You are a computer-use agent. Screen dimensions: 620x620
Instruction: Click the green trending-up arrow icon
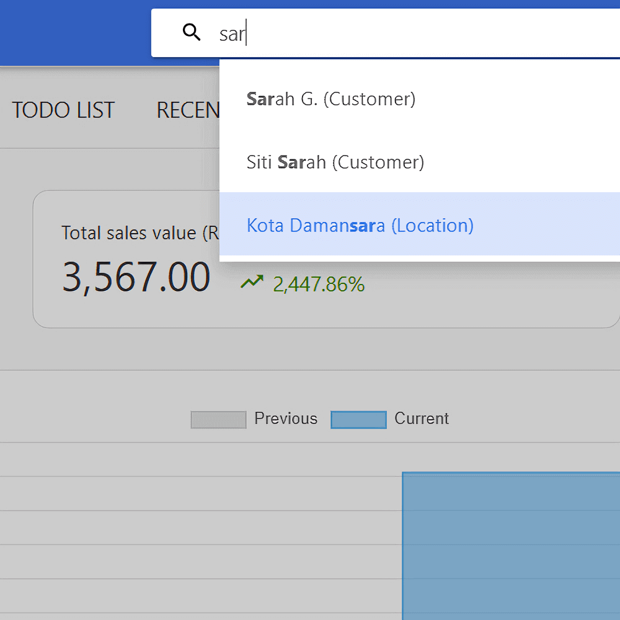(252, 283)
